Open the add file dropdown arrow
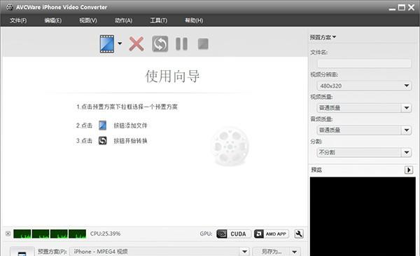420x256 pixels. click(x=120, y=43)
